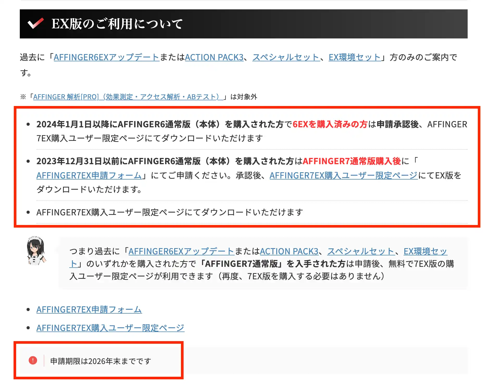This screenshot has height=384, width=489.
Task: Click the red 6EXを購入済みの方 text
Action: click(330, 124)
